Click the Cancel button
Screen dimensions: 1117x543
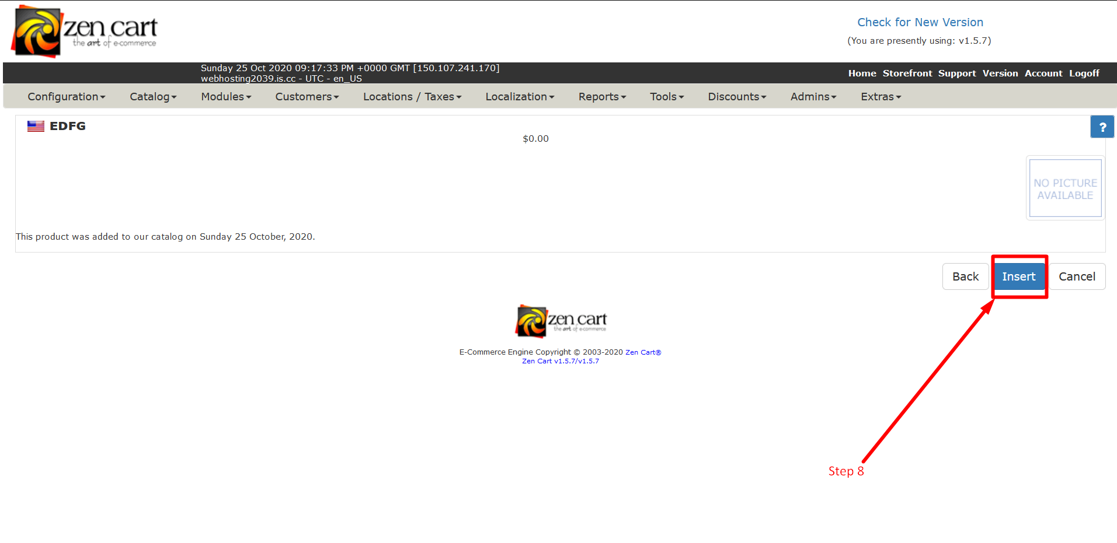[1077, 276]
